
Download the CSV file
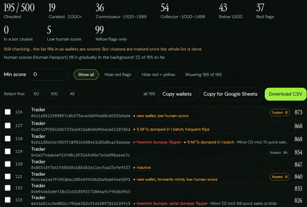[x=285, y=94]
